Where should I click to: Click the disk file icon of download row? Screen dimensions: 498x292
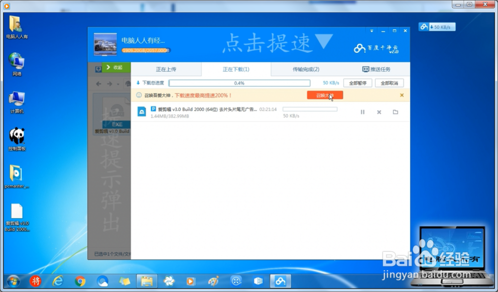(x=141, y=112)
